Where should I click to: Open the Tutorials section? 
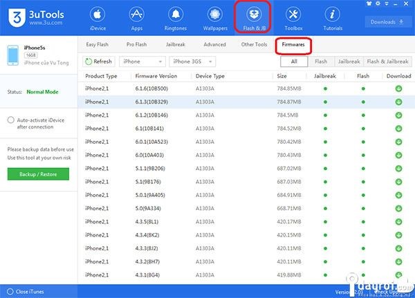tap(333, 19)
